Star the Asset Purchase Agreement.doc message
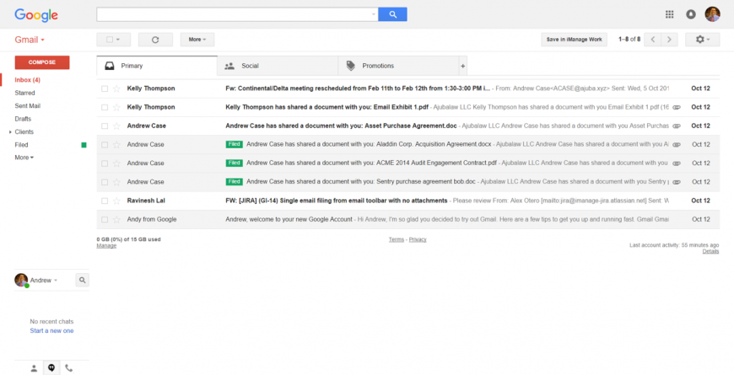Screen dimensions: 734x375 [116, 126]
